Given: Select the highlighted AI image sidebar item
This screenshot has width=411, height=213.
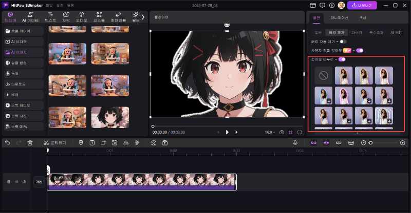Looking at the screenshot, I should click(x=24, y=52).
